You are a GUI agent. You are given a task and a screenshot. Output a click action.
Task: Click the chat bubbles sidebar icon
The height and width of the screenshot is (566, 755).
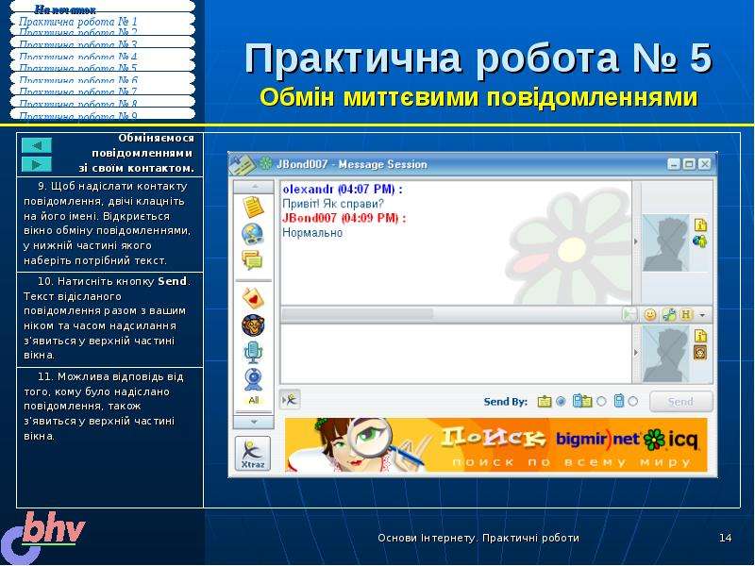coord(253,260)
